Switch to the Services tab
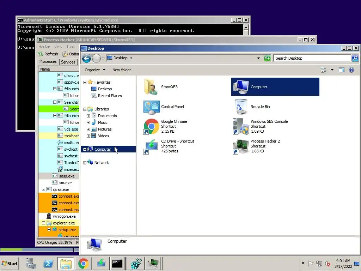This screenshot has height=271, width=361. click(x=68, y=62)
